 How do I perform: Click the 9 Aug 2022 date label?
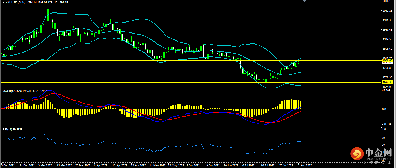coord(305,165)
